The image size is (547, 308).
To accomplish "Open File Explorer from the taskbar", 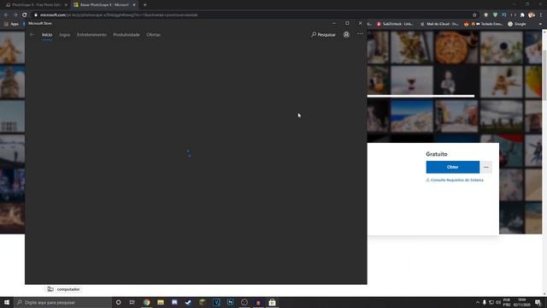I will pos(161,302).
